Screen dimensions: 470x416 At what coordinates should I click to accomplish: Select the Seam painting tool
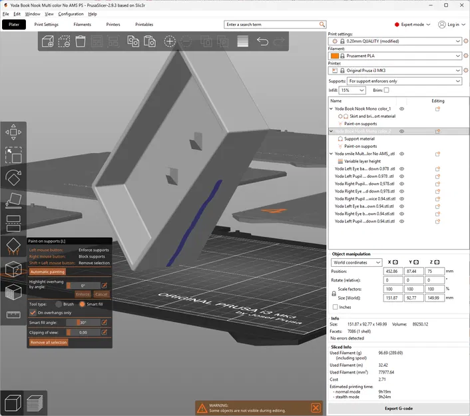click(13, 269)
